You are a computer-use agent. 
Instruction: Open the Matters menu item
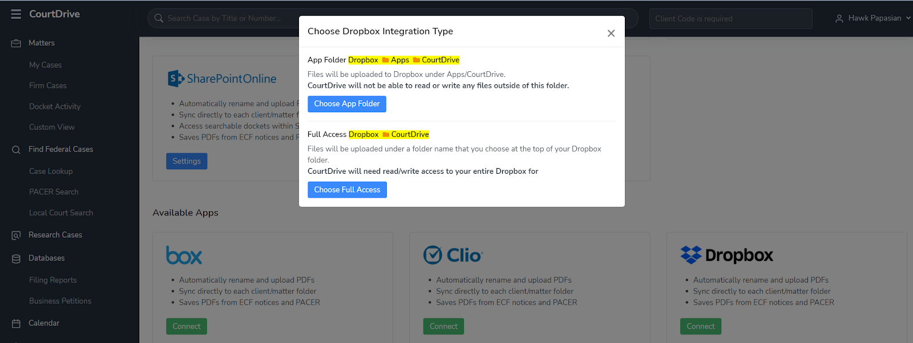click(42, 43)
